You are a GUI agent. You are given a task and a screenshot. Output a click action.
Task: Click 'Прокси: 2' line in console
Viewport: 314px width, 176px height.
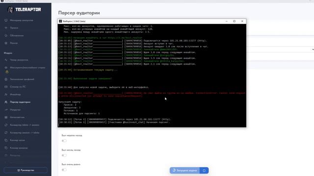pos(70,105)
